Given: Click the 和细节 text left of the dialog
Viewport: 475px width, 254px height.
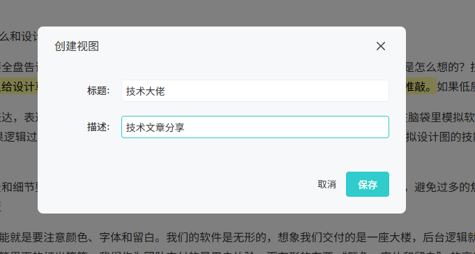Looking at the screenshot, I should [x=19, y=187].
